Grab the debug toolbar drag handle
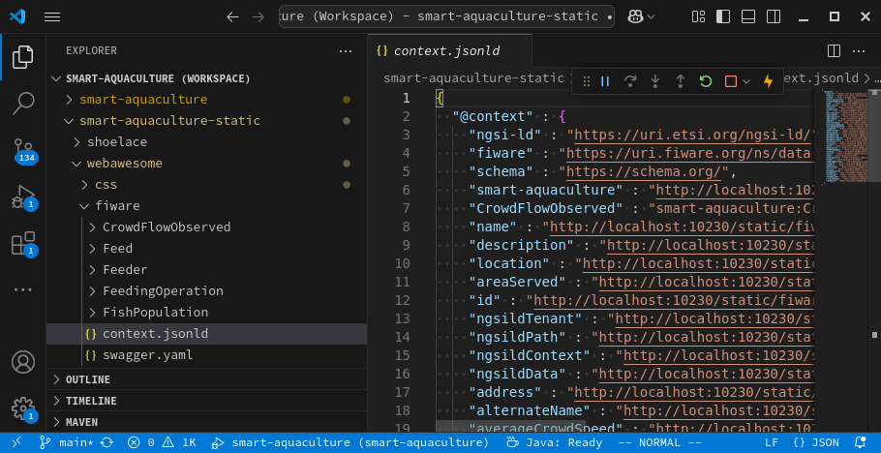The image size is (881, 453). (x=587, y=81)
